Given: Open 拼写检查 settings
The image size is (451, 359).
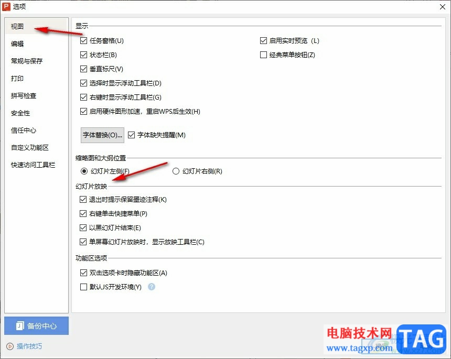Looking at the screenshot, I should pos(36,96).
